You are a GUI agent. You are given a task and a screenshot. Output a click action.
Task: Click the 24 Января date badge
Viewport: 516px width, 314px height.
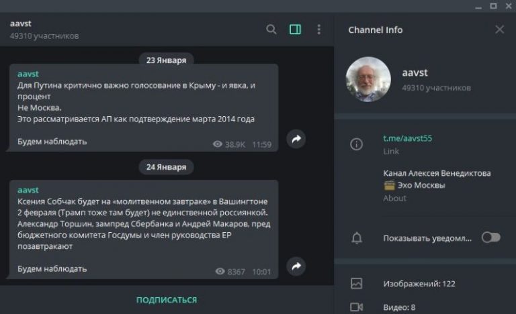[x=166, y=167]
